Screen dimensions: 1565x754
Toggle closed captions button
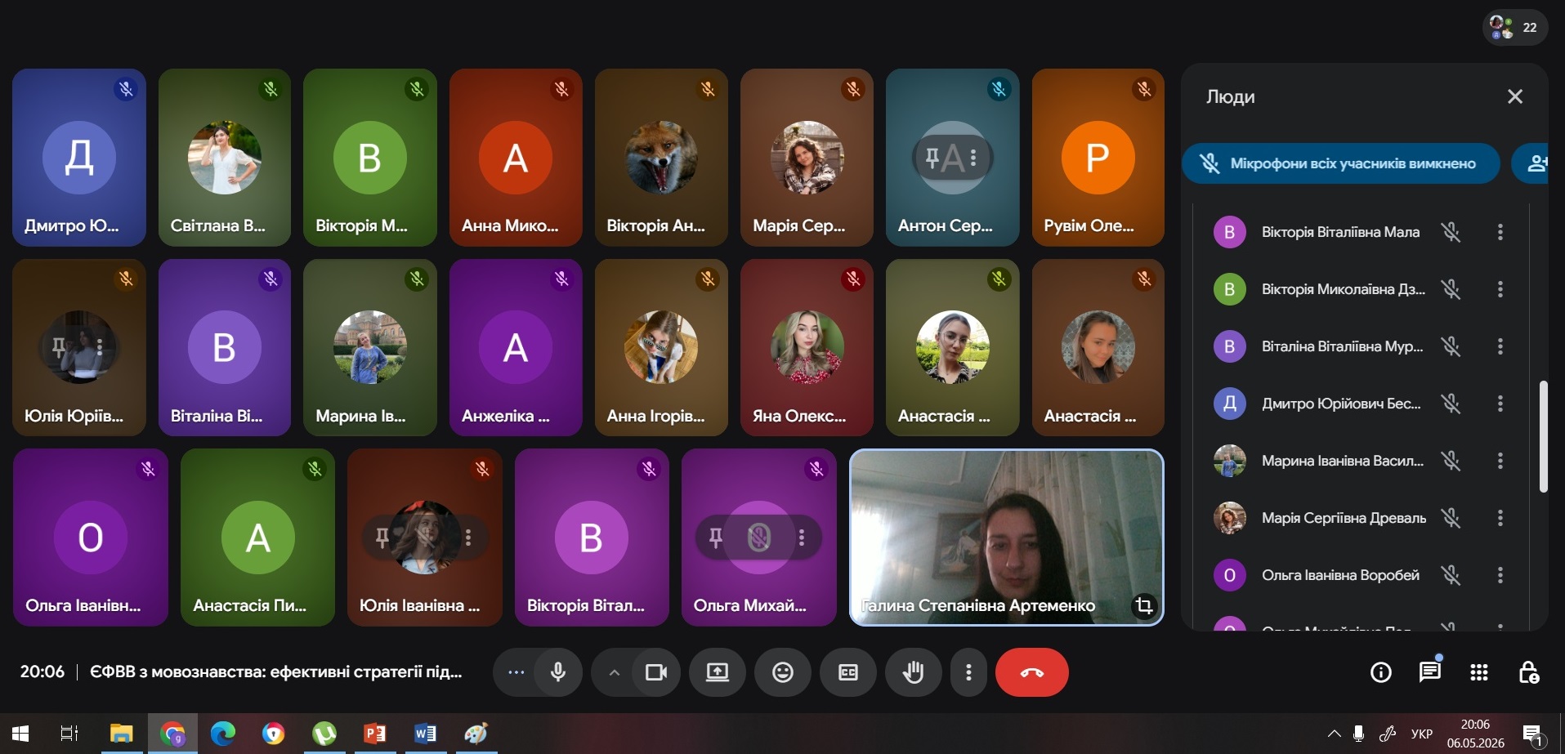pos(848,672)
